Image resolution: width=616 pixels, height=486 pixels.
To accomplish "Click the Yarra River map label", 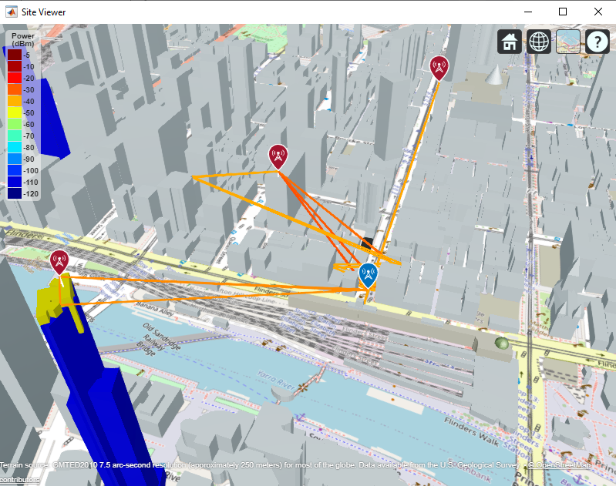I will tap(276, 380).
